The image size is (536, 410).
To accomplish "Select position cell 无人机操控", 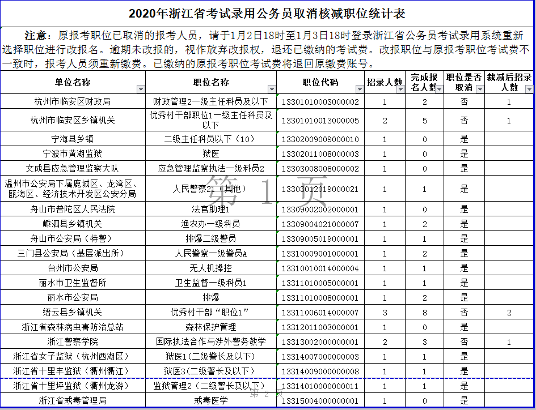I will [x=211, y=268].
